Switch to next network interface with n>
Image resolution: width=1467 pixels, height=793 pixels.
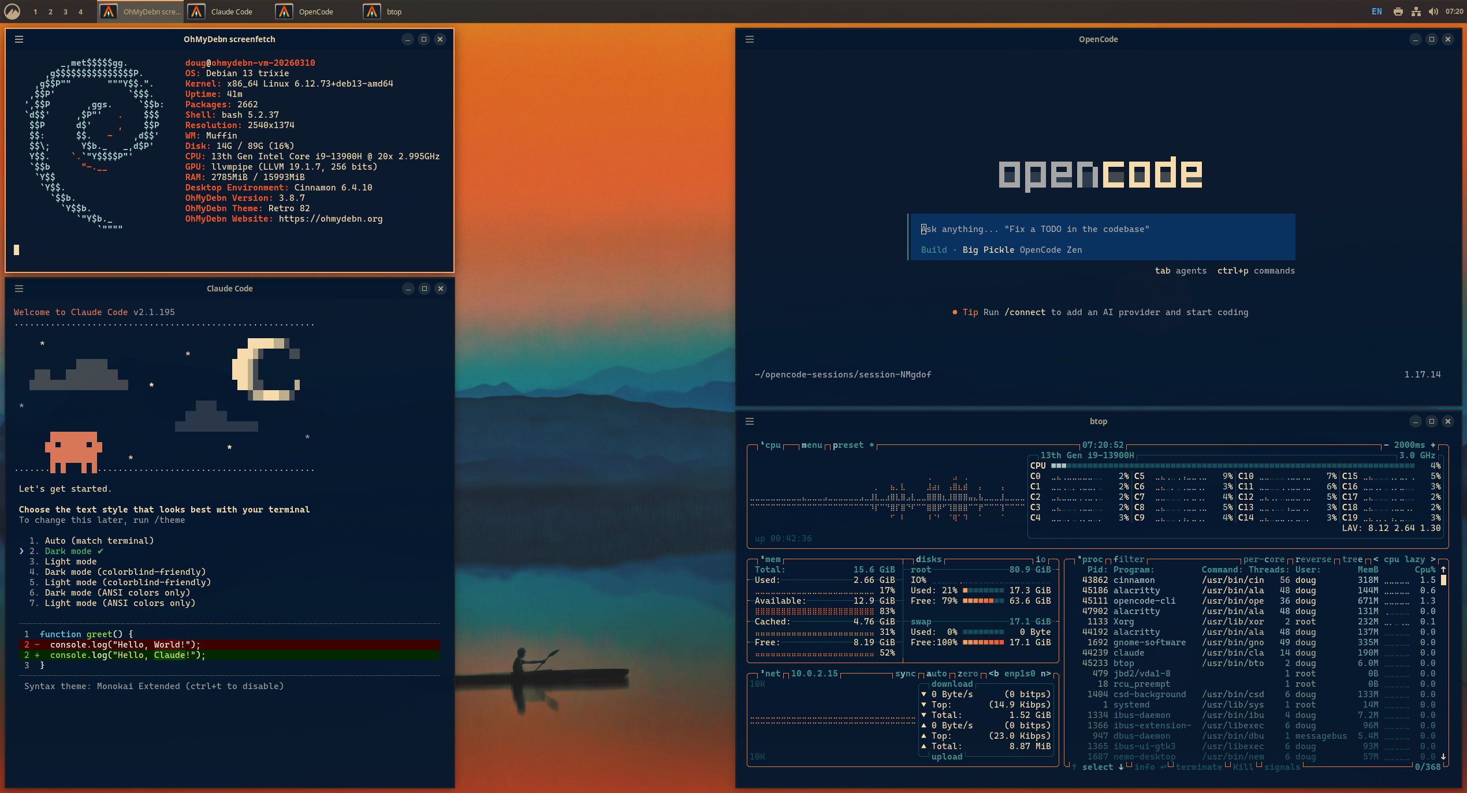coord(1045,674)
